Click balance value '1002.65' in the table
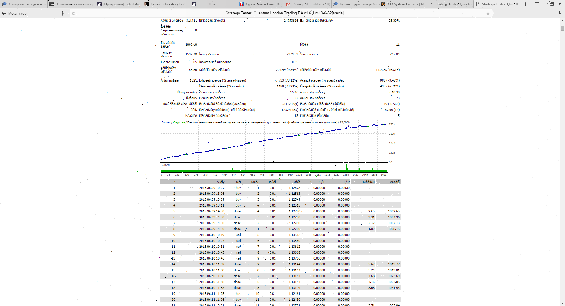Viewport: 565px width, 306px height. coord(394,211)
